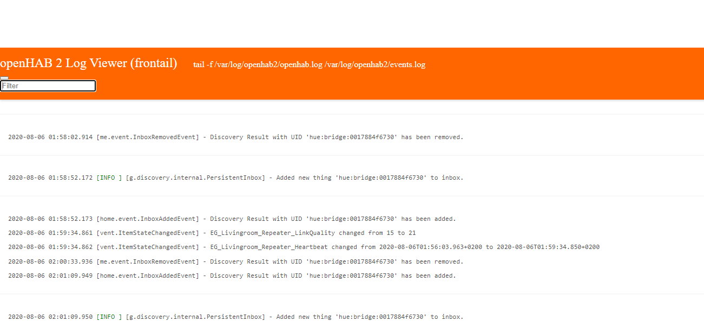Click the tail -f command text

pyautogui.click(x=309, y=65)
